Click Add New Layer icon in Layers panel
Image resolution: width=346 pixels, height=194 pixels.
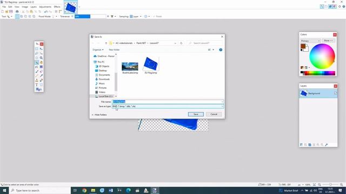tap(301, 144)
